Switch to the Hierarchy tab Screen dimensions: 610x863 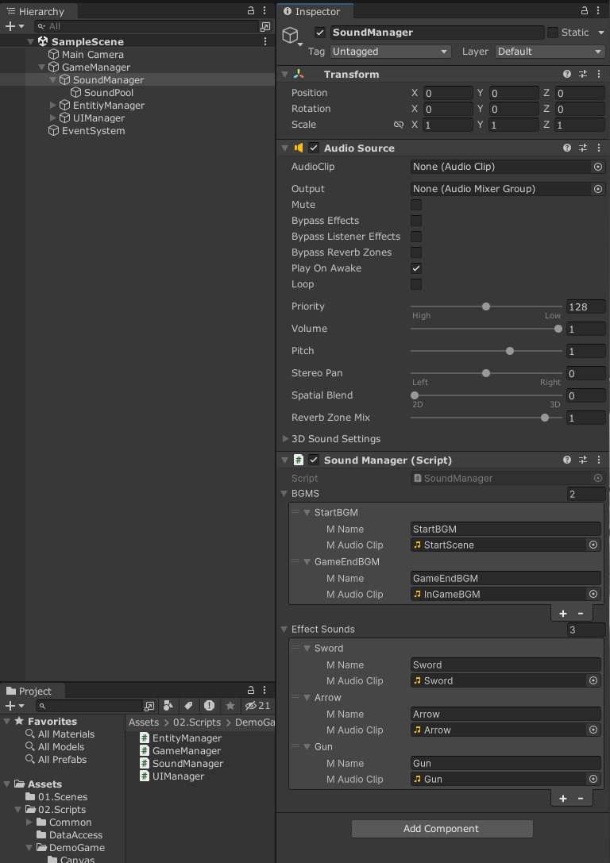(37, 11)
